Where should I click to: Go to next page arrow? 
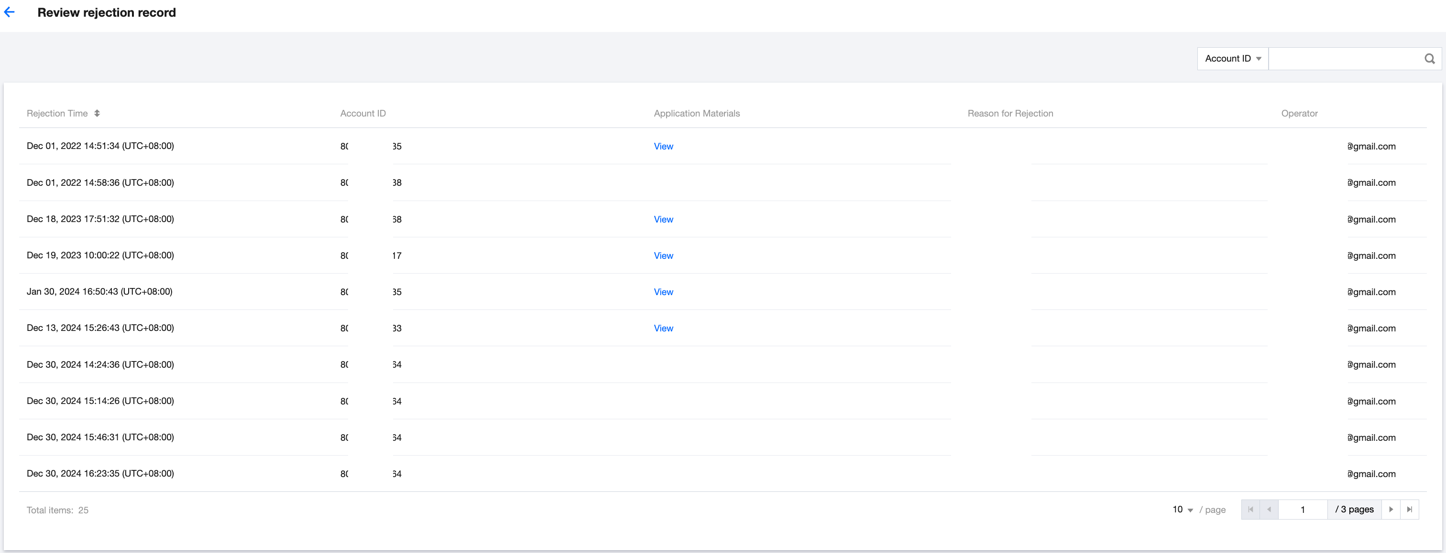pyautogui.click(x=1391, y=509)
